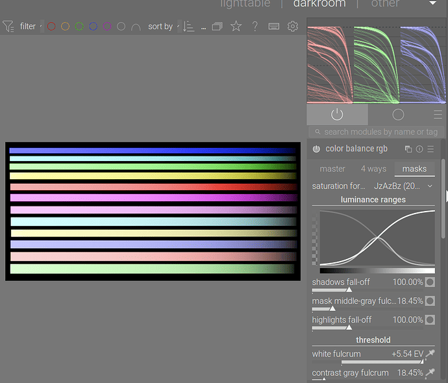Image resolution: width=448 pixels, height=383 pixels.
Task: Expand the saturation formula dropdown
Action: [x=430, y=186]
